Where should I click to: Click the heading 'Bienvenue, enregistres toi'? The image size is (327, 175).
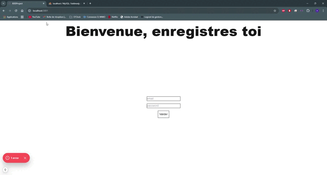coord(163,32)
